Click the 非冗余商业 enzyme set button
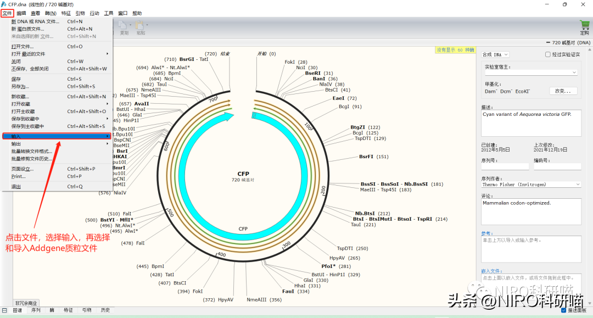Screen dimensions: 593x318 27,303
